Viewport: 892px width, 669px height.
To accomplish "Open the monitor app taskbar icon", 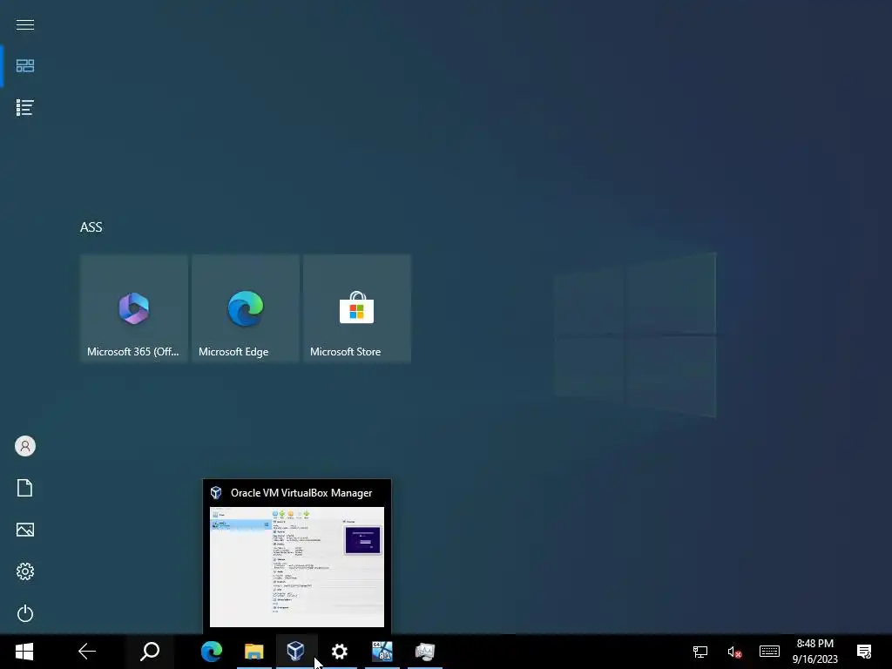I will point(425,652).
